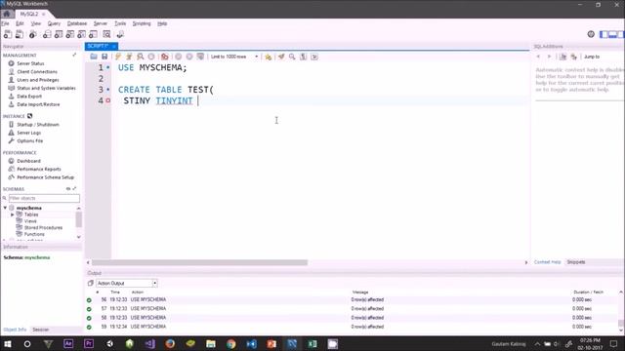The width and height of the screenshot is (625, 351).
Task: Click the search table data icon
Action: pyautogui.click(x=106, y=35)
